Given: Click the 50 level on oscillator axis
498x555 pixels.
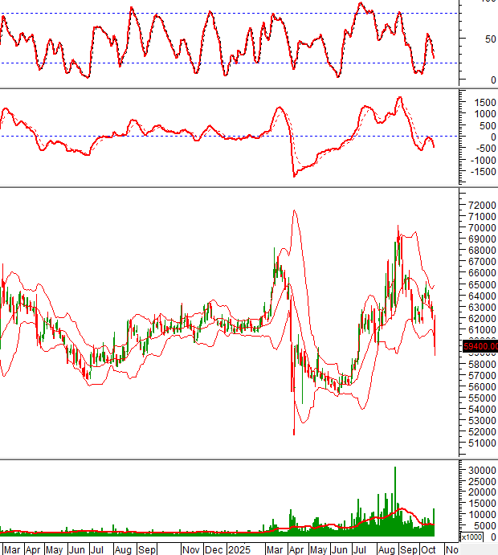Looking at the screenshot, I should click(x=487, y=39).
